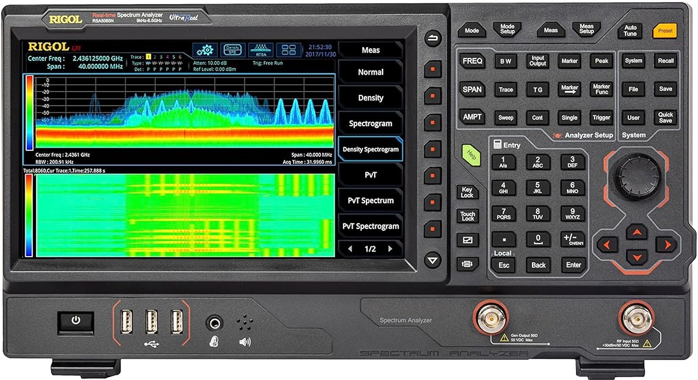Click the density display color scale bar
Image resolution: width=698 pixels, height=380 pixels.
pos(29,112)
